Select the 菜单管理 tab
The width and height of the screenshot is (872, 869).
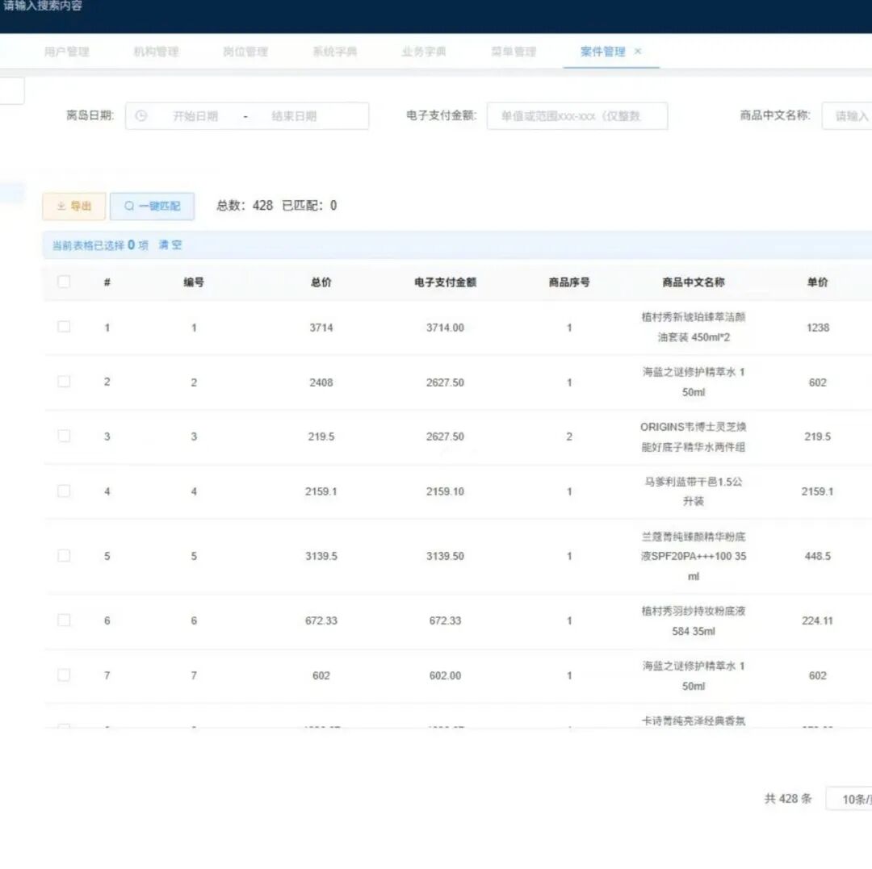(x=514, y=52)
